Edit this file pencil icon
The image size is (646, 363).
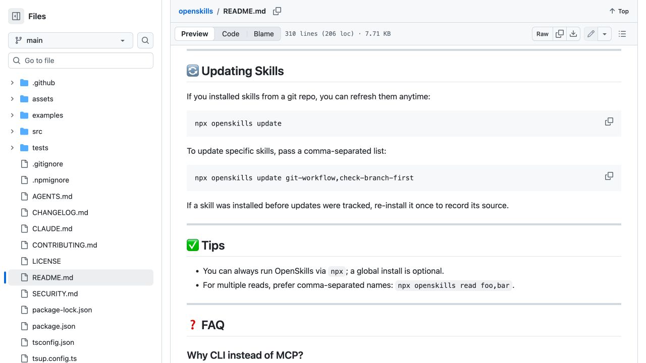pos(591,34)
